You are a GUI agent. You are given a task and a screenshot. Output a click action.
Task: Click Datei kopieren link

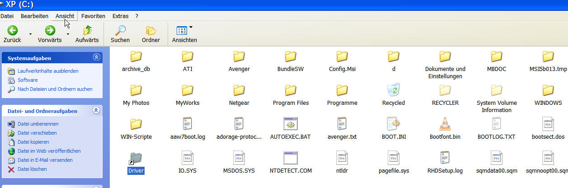point(33,142)
